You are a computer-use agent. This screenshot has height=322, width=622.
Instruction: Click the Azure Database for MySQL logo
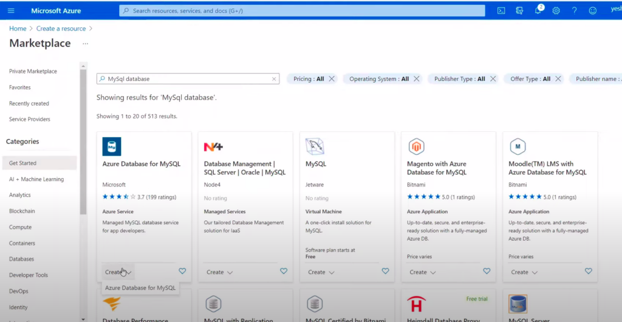point(112,146)
